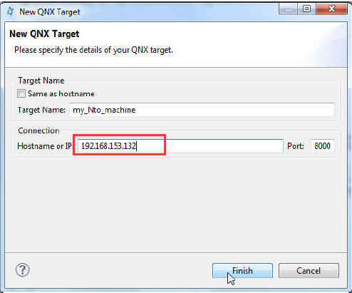
Task: Maximize the New QNX Target window
Action: click(306, 9)
